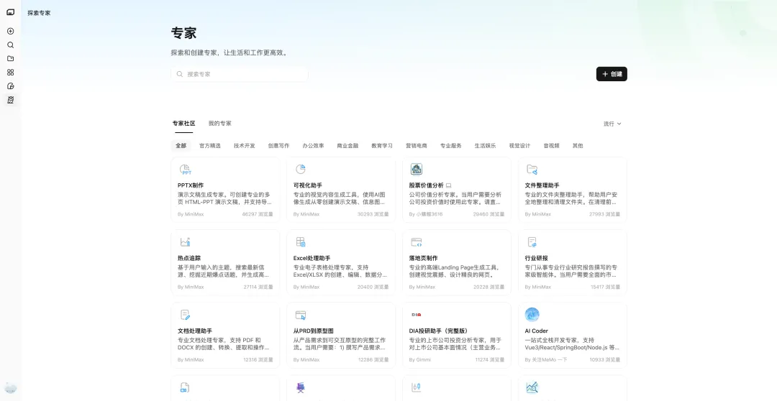The width and height of the screenshot is (777, 401).
Task: Click view count '46297 浏览量'
Action: (257, 214)
